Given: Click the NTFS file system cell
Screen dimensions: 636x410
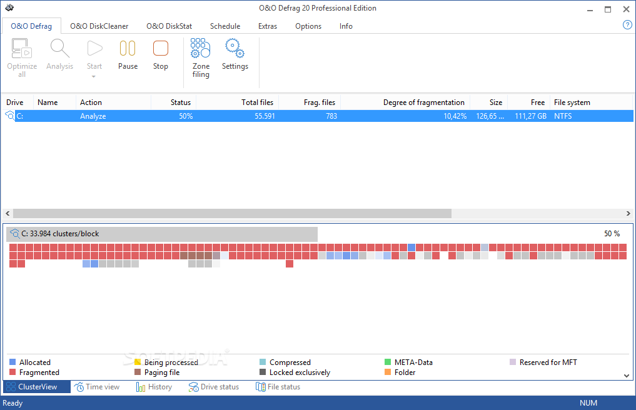Looking at the screenshot, I should (x=563, y=116).
